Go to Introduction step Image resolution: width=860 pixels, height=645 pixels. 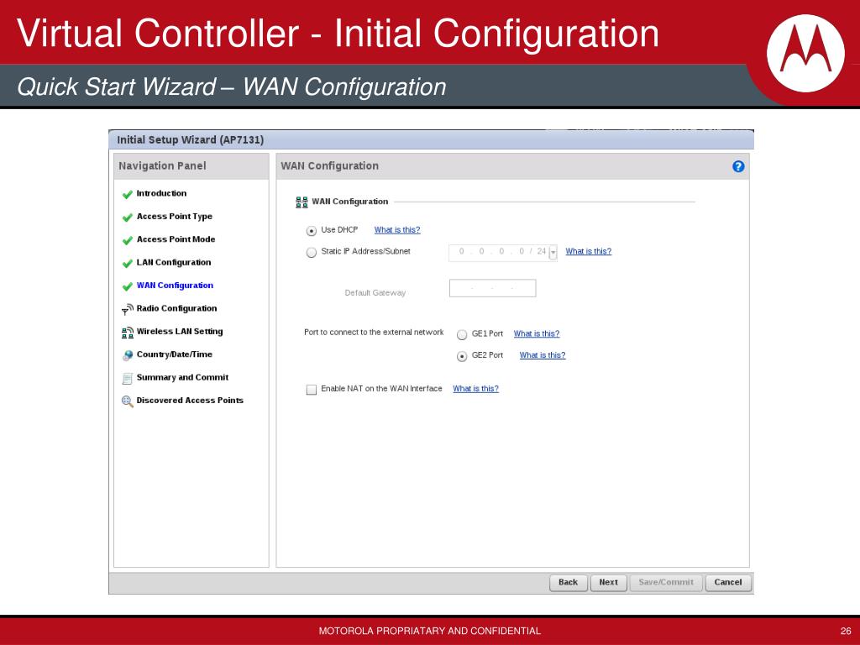click(x=161, y=193)
